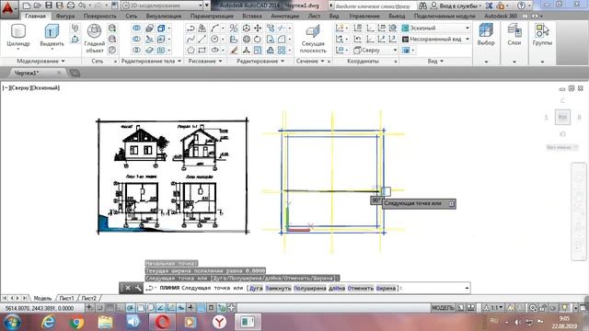
Task: Toggle Snap mode in status bar
Action: tap(99, 308)
